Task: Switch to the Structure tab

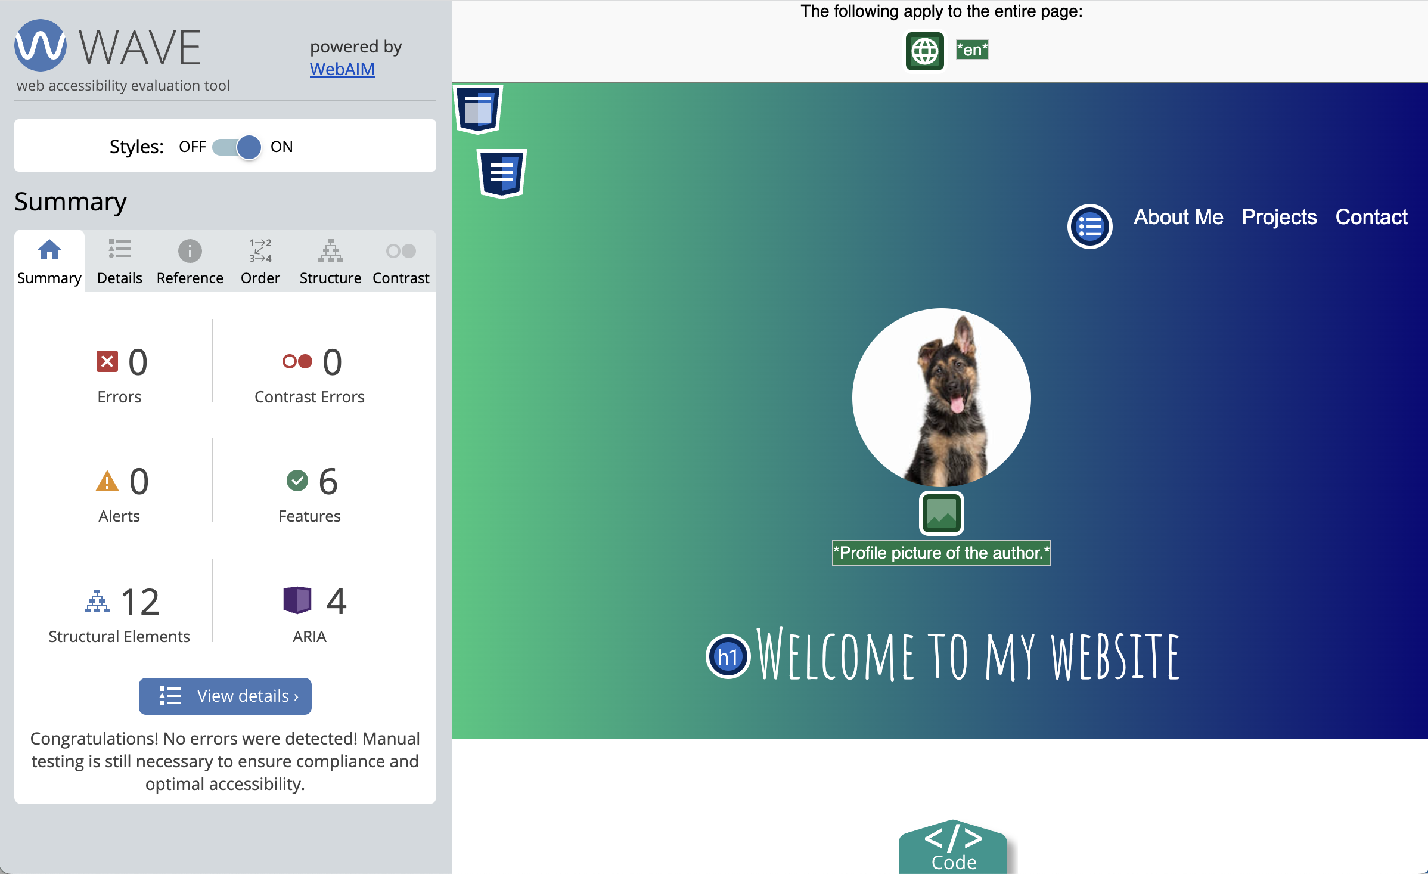Action: pos(330,261)
